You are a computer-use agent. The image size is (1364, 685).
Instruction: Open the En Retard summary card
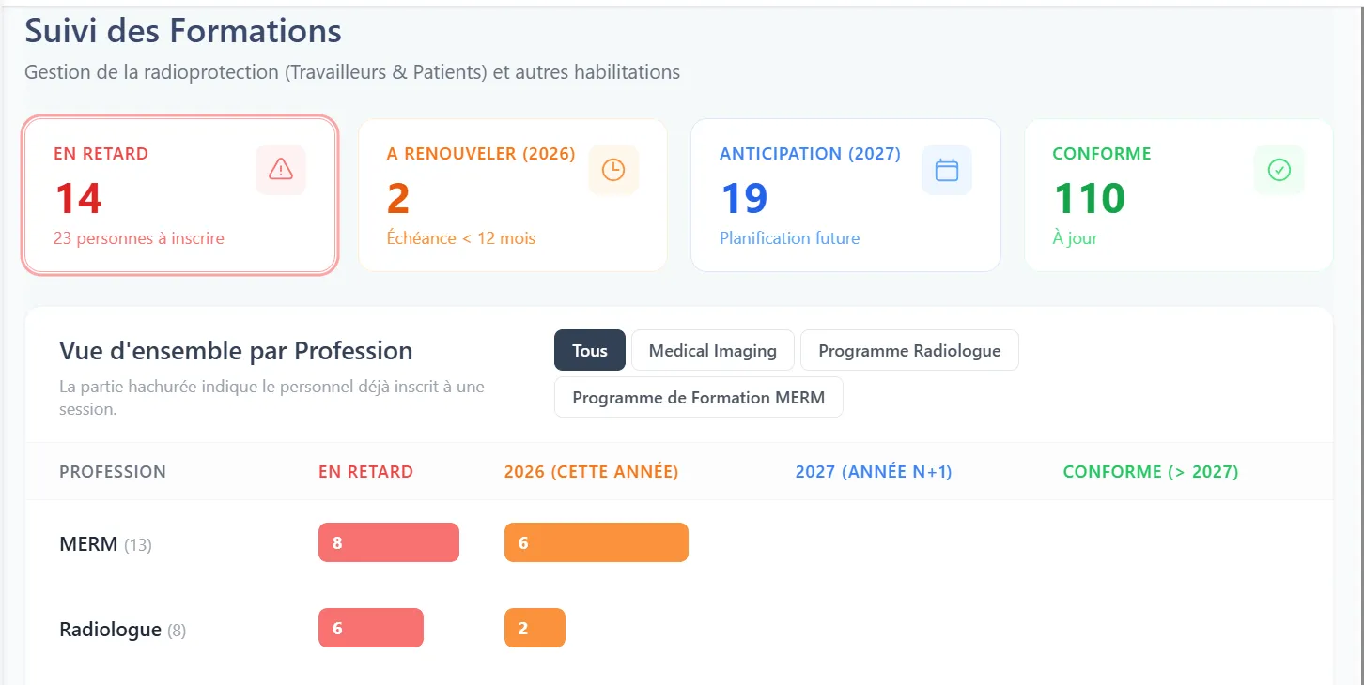(179, 195)
